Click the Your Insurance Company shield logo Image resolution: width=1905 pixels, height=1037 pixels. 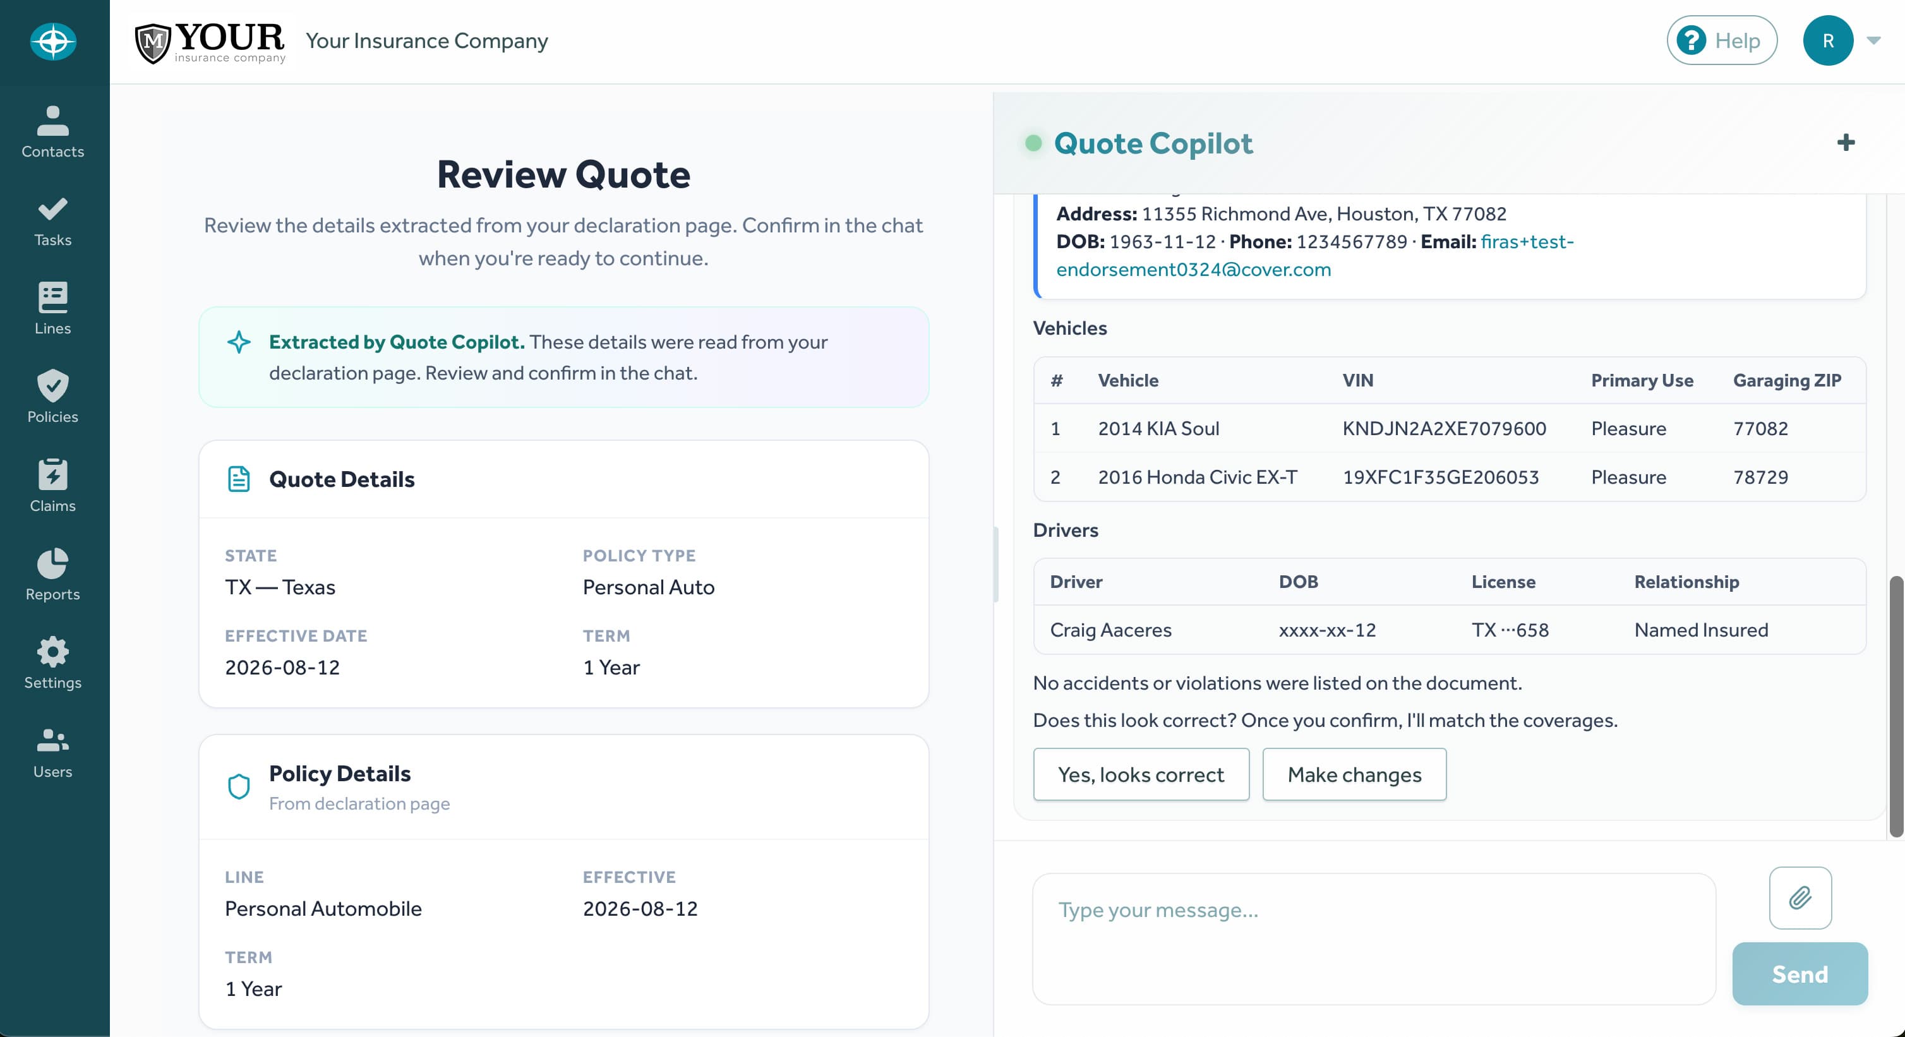click(153, 43)
